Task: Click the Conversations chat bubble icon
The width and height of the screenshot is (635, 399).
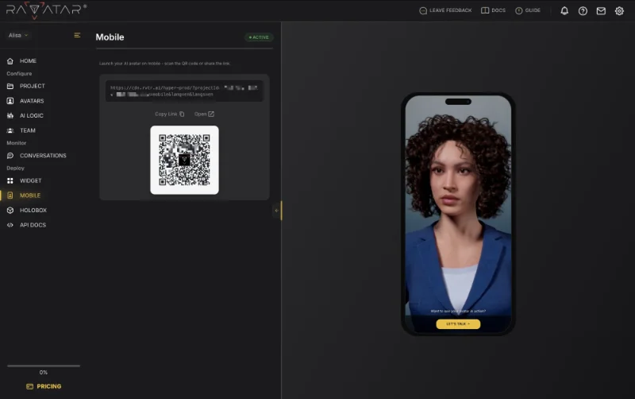Action: tap(10, 156)
